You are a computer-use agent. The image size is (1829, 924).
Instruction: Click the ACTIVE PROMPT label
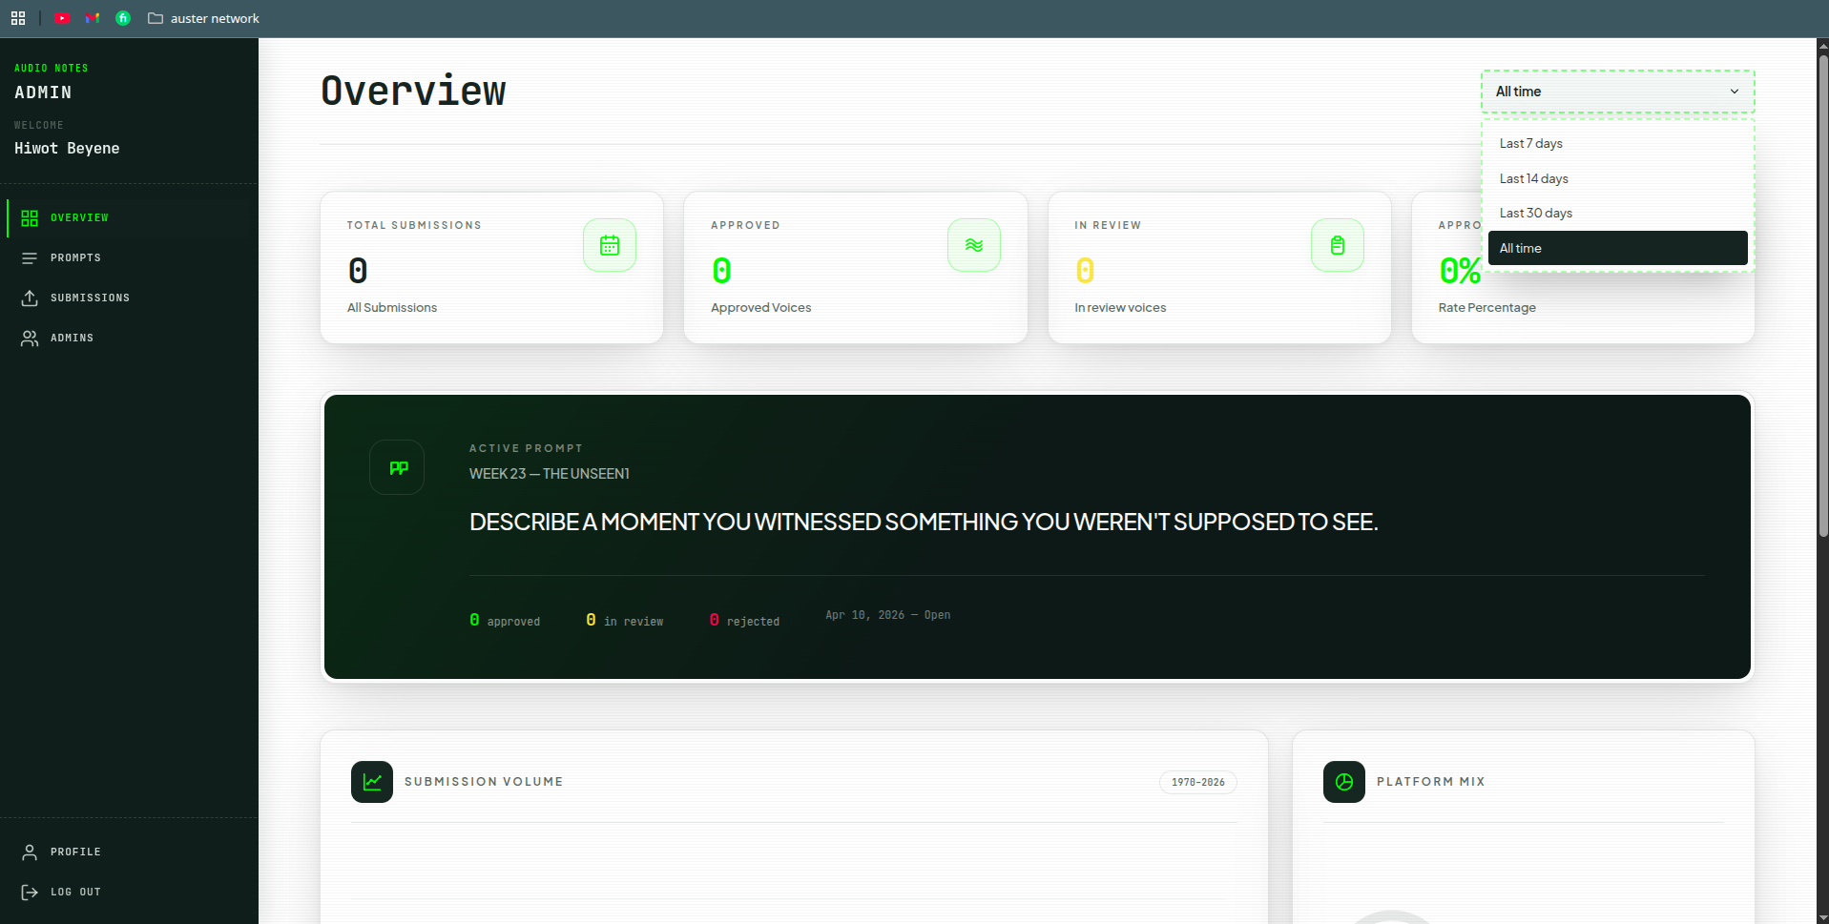coord(526,448)
